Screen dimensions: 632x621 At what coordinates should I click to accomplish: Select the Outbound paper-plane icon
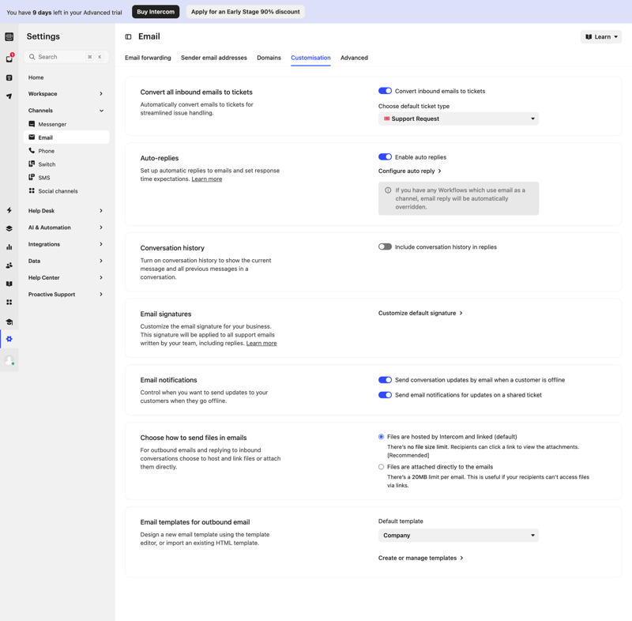pos(9,96)
